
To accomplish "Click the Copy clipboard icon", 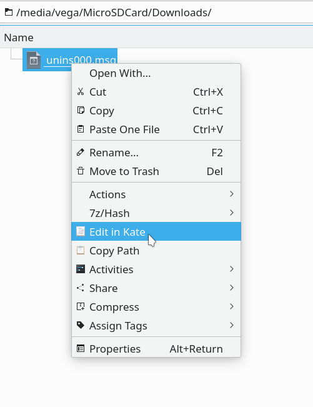I will (81, 110).
